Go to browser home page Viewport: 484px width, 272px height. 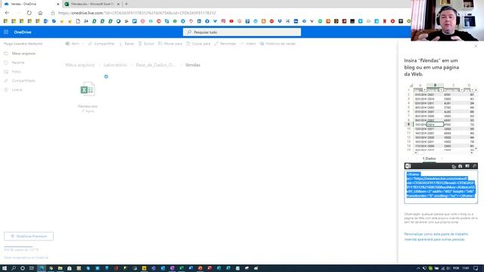(40, 13)
